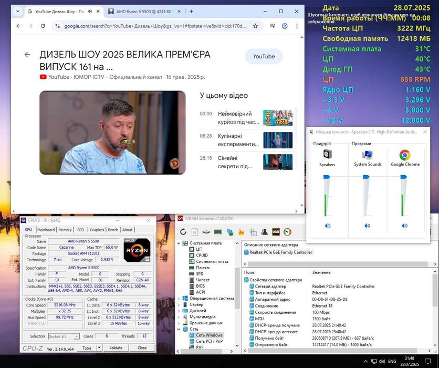Bookmark this page with the star icon

coord(255,26)
